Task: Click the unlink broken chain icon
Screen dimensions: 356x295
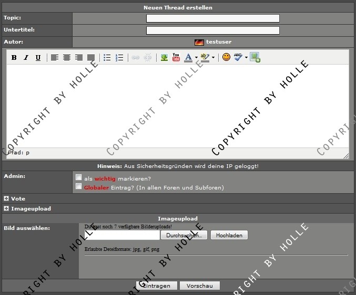Action: point(148,58)
